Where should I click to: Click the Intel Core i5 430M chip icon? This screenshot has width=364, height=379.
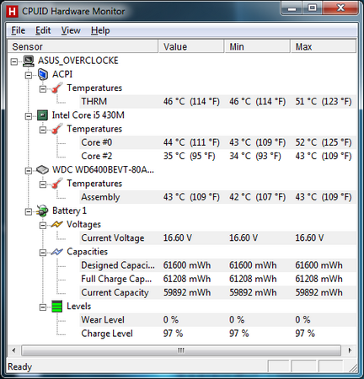[x=42, y=115]
